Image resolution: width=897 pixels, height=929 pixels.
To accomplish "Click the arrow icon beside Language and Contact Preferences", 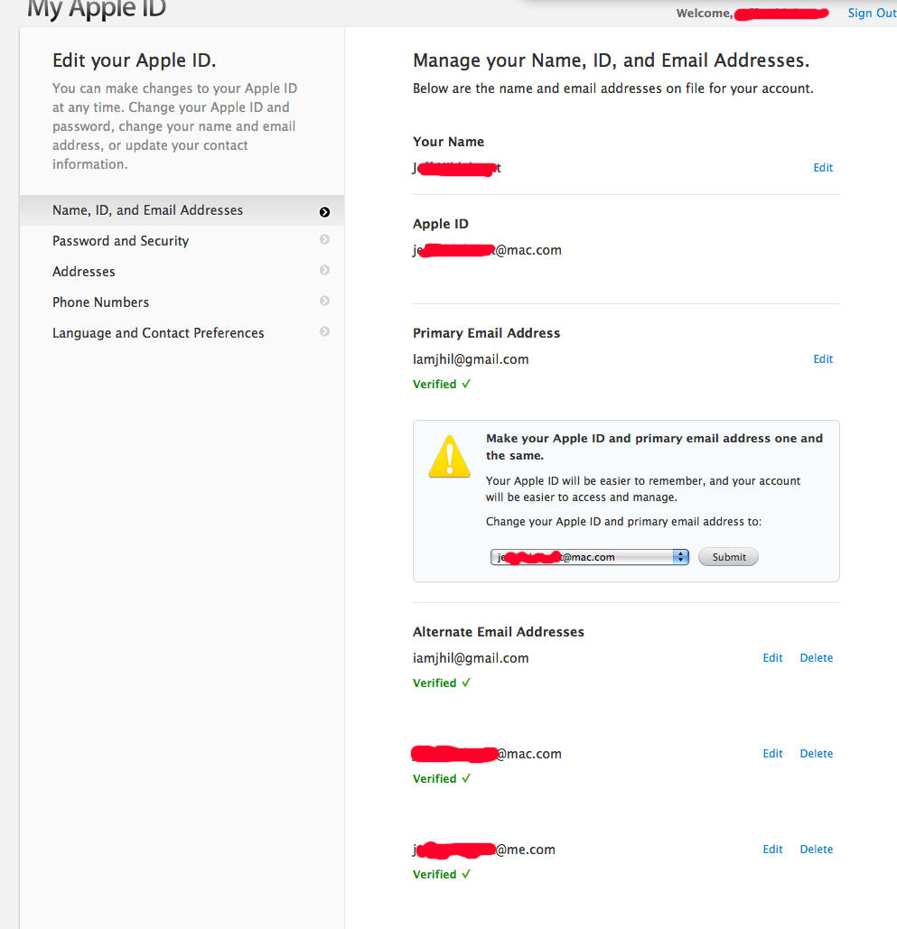I will [324, 332].
